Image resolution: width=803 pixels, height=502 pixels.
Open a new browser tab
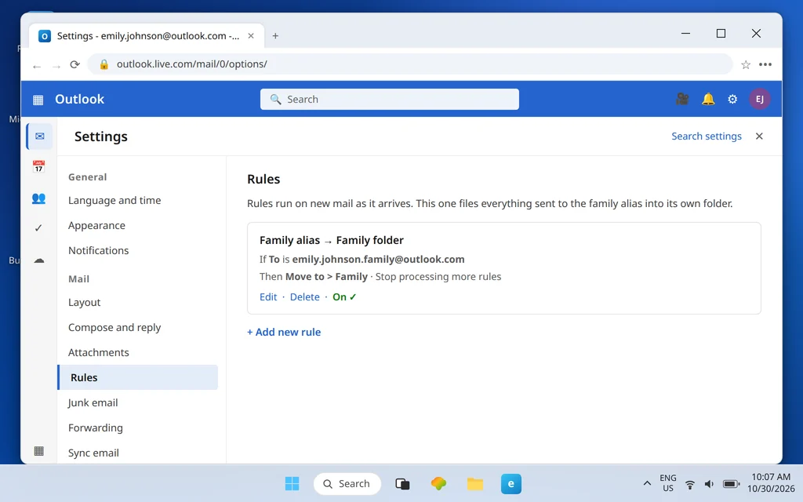pyautogui.click(x=275, y=36)
